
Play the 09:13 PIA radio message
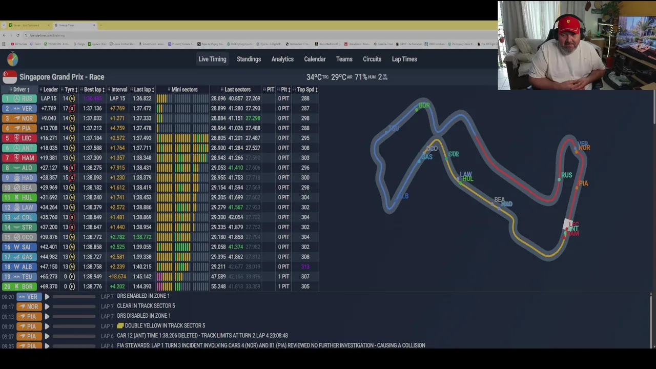[x=47, y=316]
